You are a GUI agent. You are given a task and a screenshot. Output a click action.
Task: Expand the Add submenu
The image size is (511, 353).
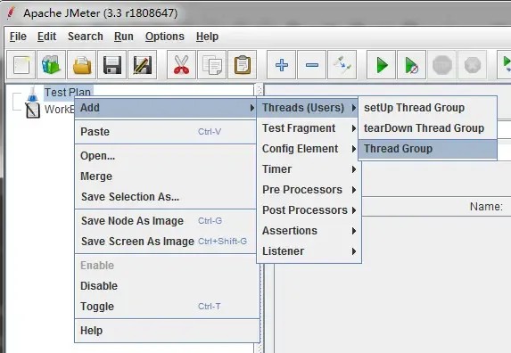tap(166, 108)
